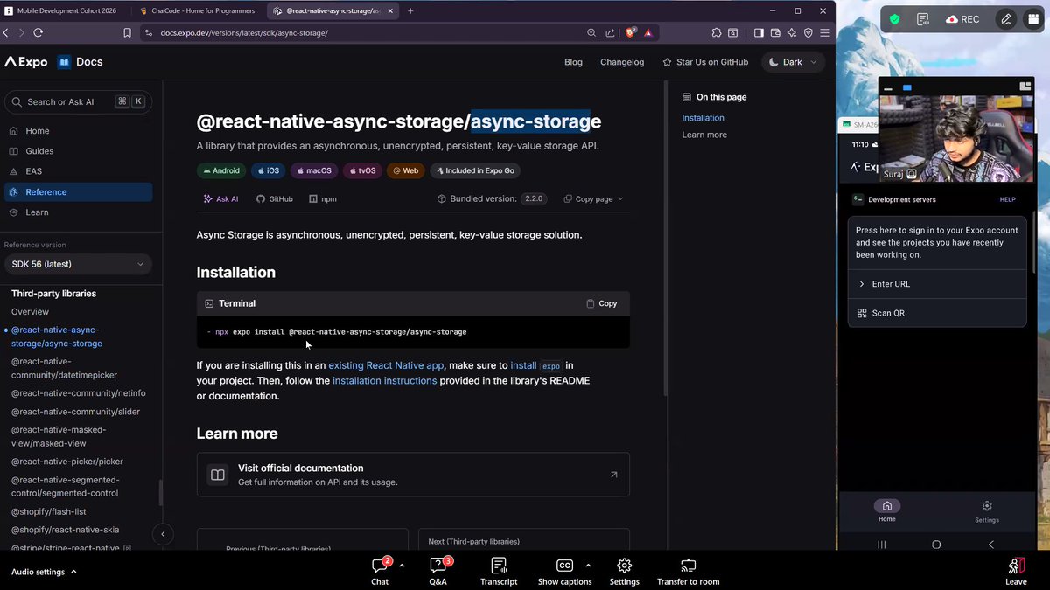
Task: Toggle the browser sidebar panel icon
Action: coord(759,32)
